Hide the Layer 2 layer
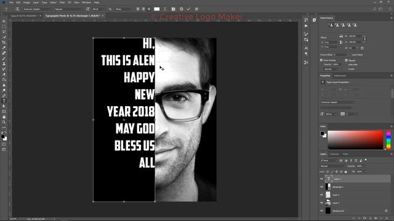The width and height of the screenshot is (394, 221). (x=321, y=195)
